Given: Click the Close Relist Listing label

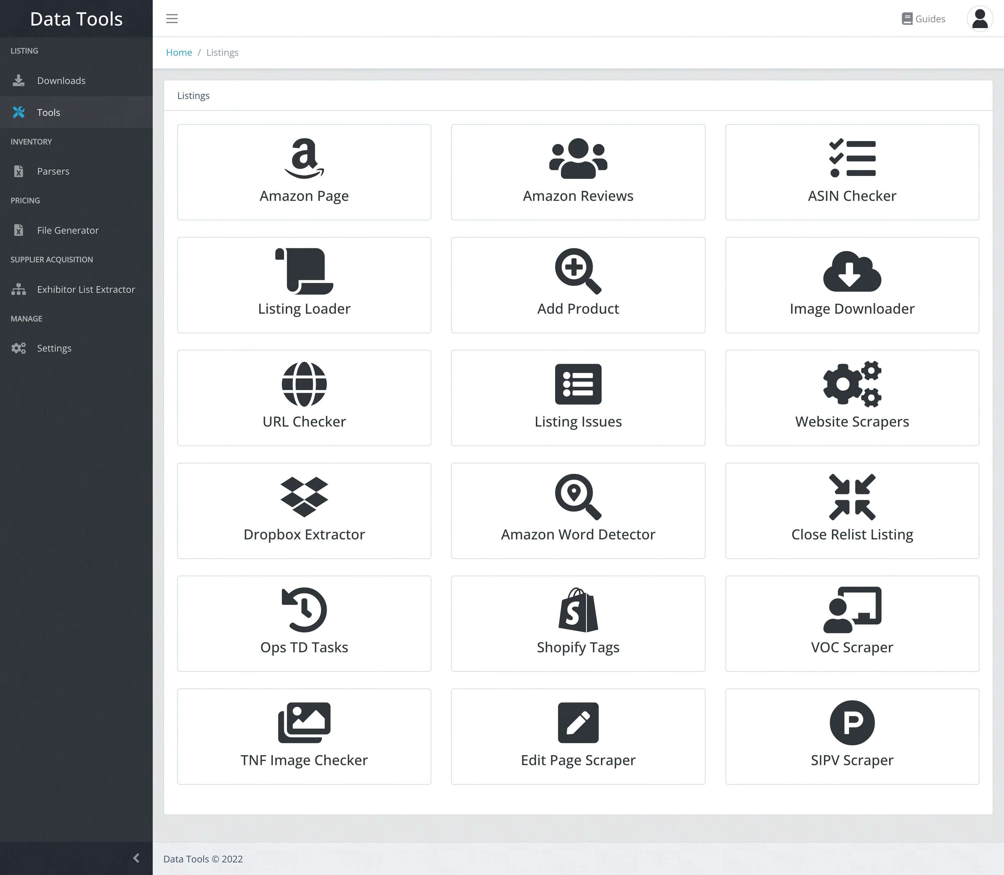Looking at the screenshot, I should 852,534.
